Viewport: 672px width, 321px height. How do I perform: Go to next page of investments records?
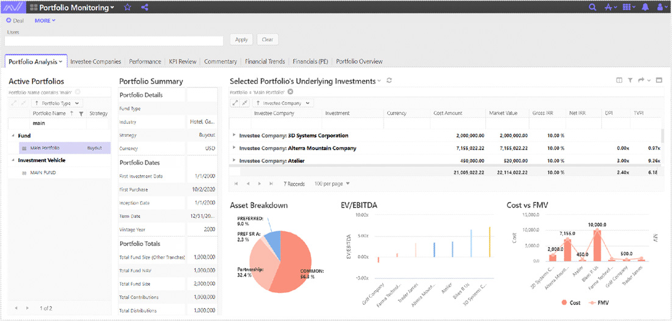(x=259, y=184)
